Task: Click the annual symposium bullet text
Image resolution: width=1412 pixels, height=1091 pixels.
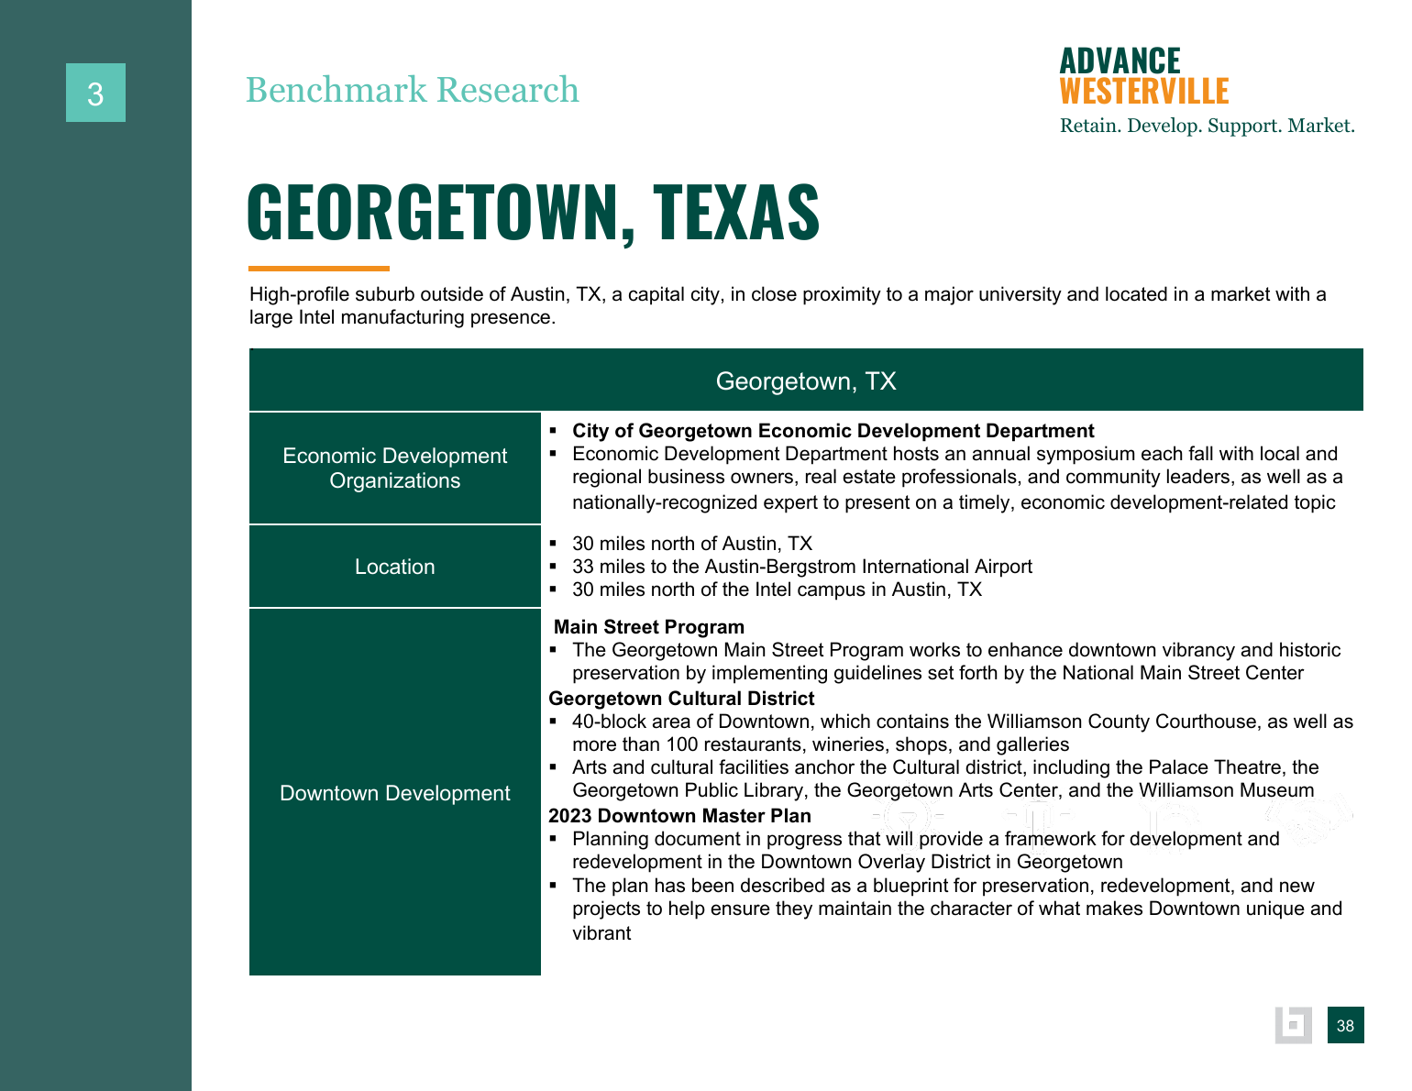Action: click(957, 478)
